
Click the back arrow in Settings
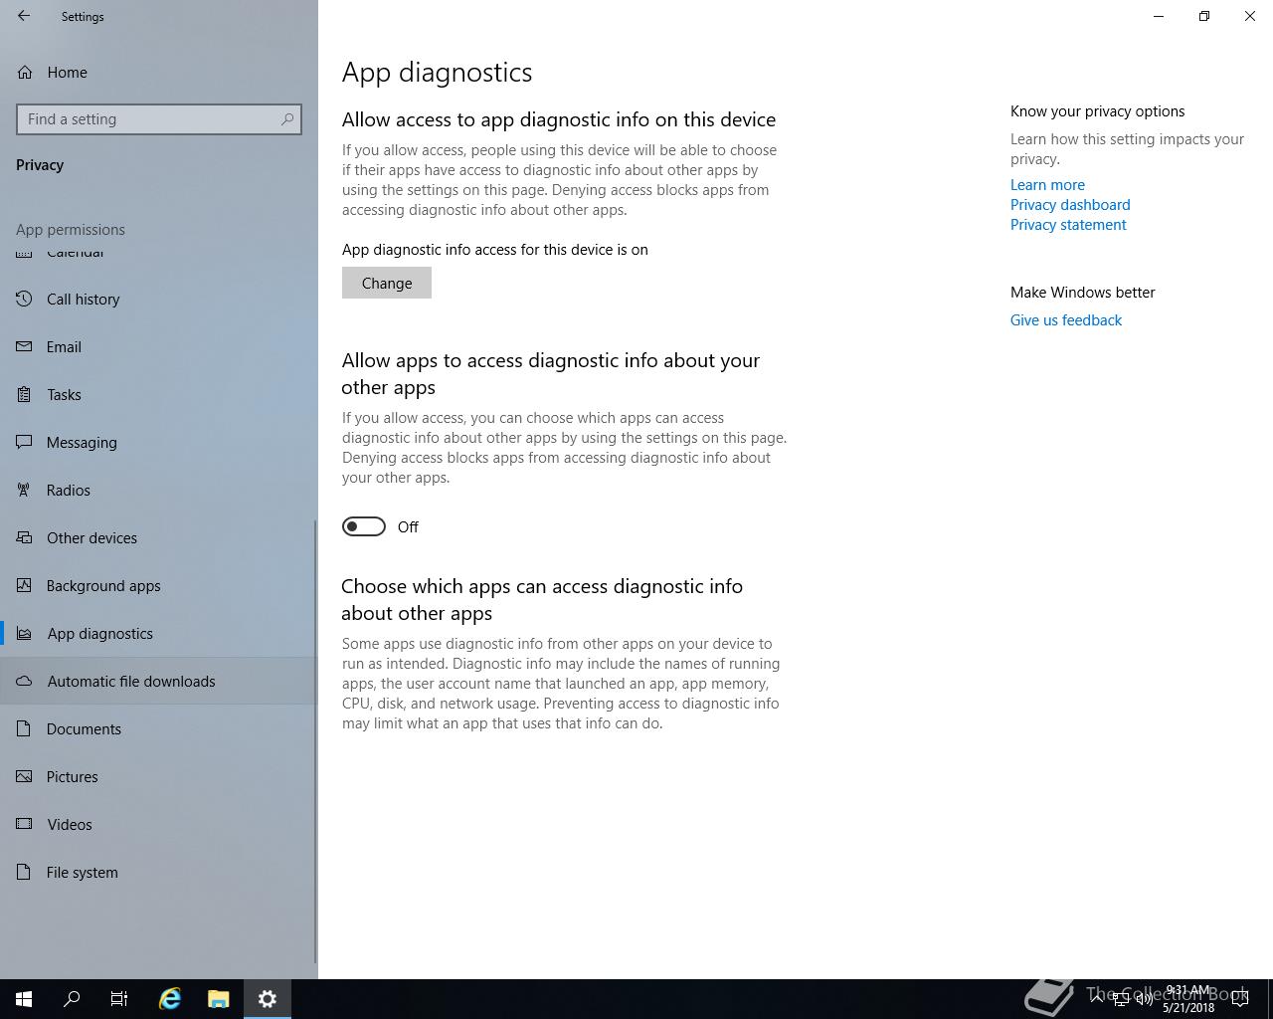pyautogui.click(x=24, y=16)
